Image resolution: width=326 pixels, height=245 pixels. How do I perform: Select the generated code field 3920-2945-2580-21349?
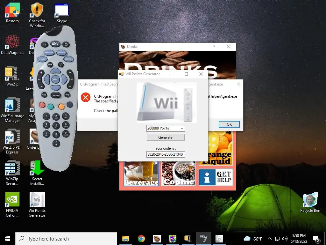click(x=166, y=154)
